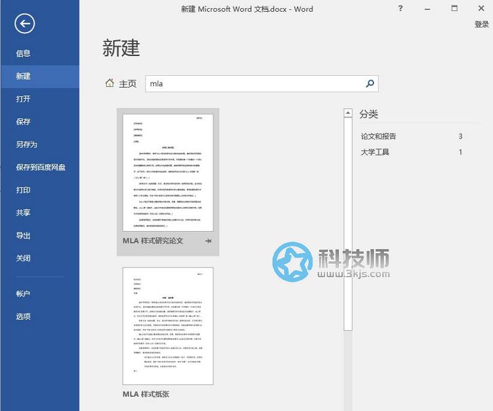Open the help question mark icon

click(x=400, y=9)
